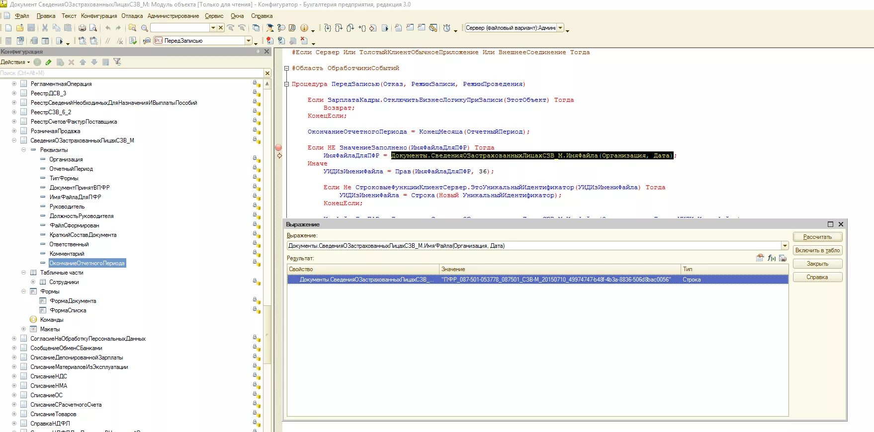
Task: Click the Рассчитать button
Action: (x=817, y=237)
